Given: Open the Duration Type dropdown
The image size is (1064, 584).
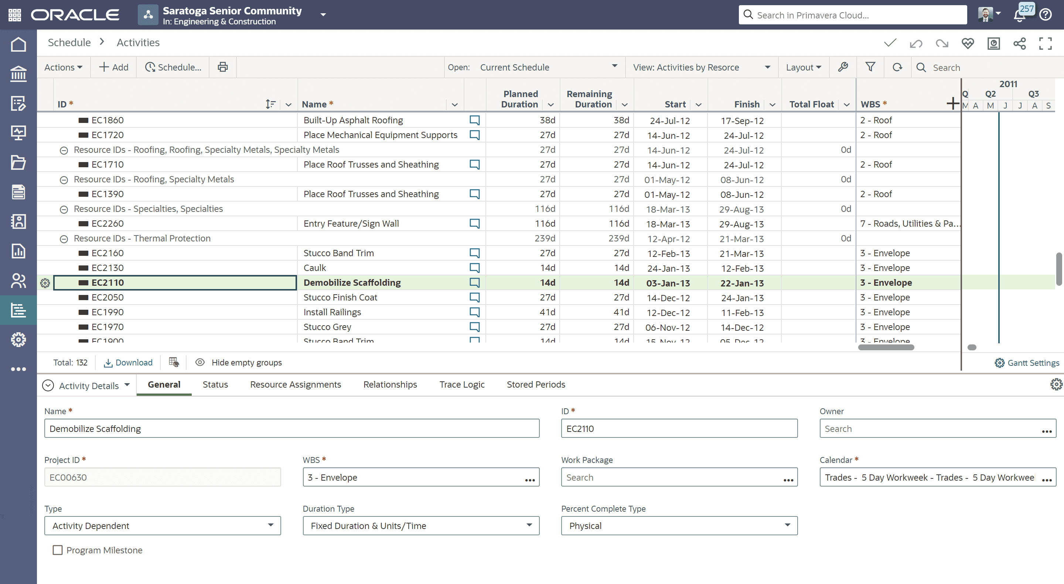Looking at the screenshot, I should pyautogui.click(x=421, y=525).
